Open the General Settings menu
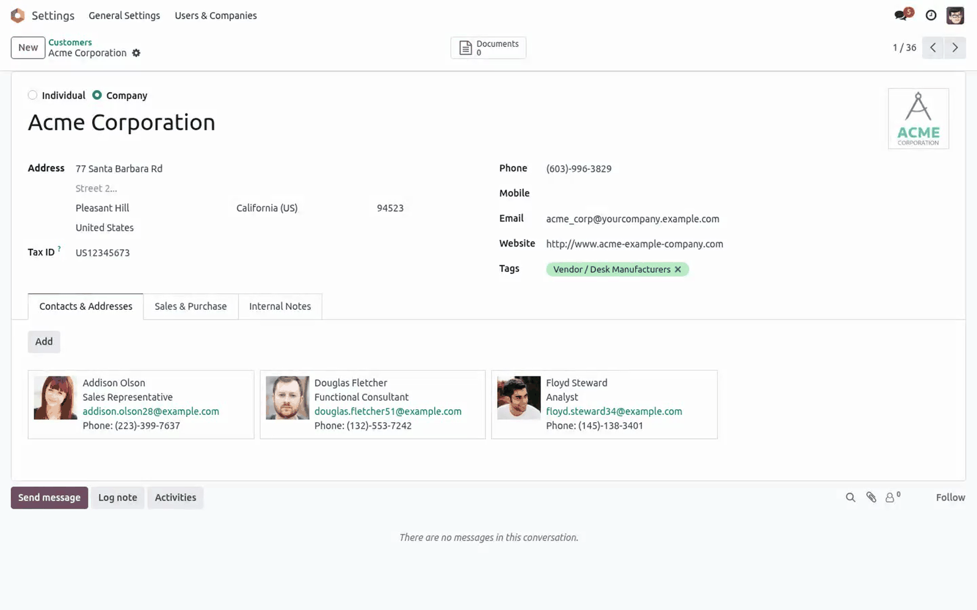This screenshot has height=610, width=977. tap(124, 16)
